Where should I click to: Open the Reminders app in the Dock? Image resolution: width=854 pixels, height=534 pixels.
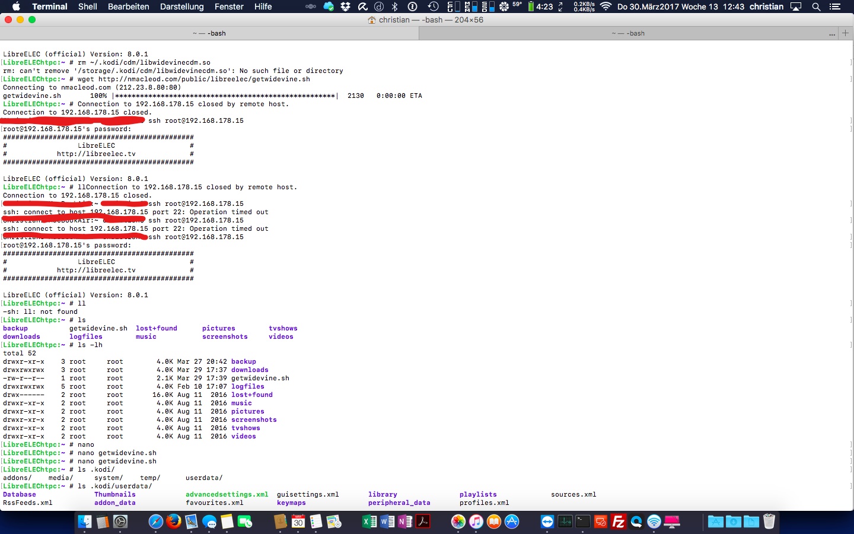pos(316,522)
